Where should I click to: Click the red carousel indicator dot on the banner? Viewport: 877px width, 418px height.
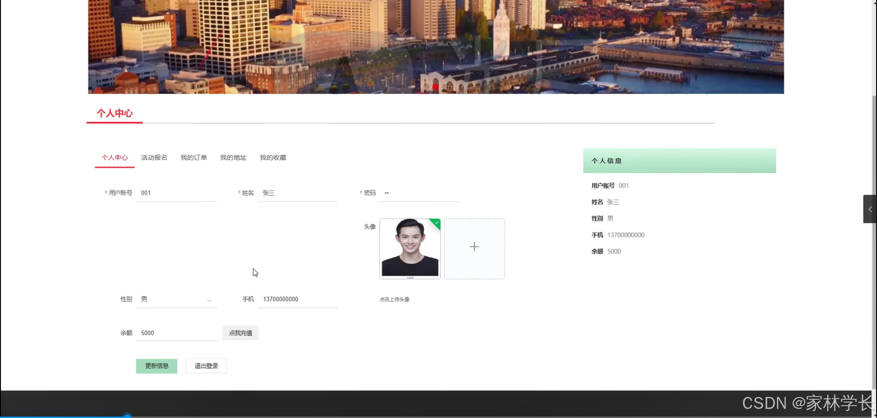(x=435, y=87)
